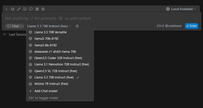Image resolution: width=203 pixels, height=108 pixels.
Task: Click the speech bubble prompts icon
Action: (31, 9)
